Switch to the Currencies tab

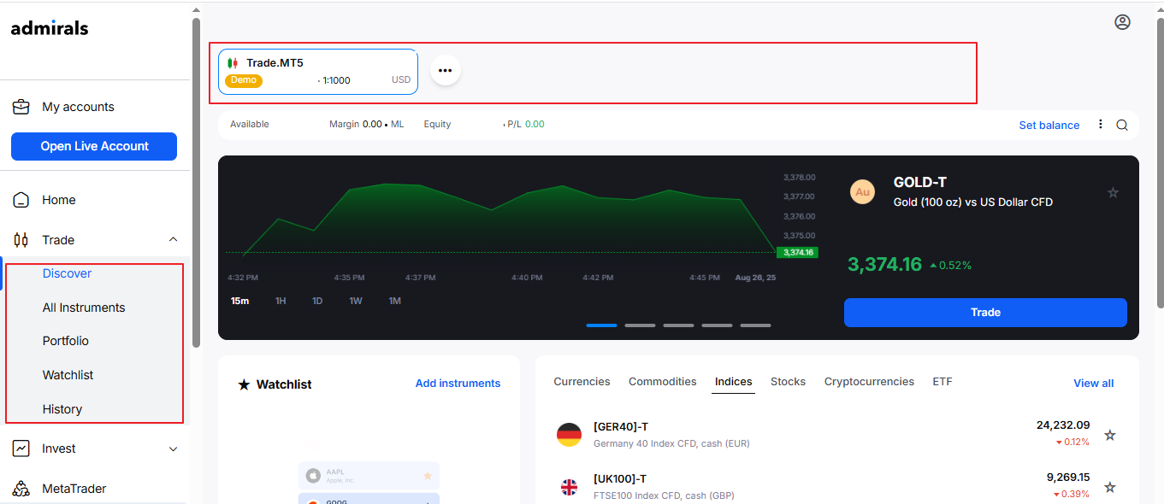coord(582,382)
